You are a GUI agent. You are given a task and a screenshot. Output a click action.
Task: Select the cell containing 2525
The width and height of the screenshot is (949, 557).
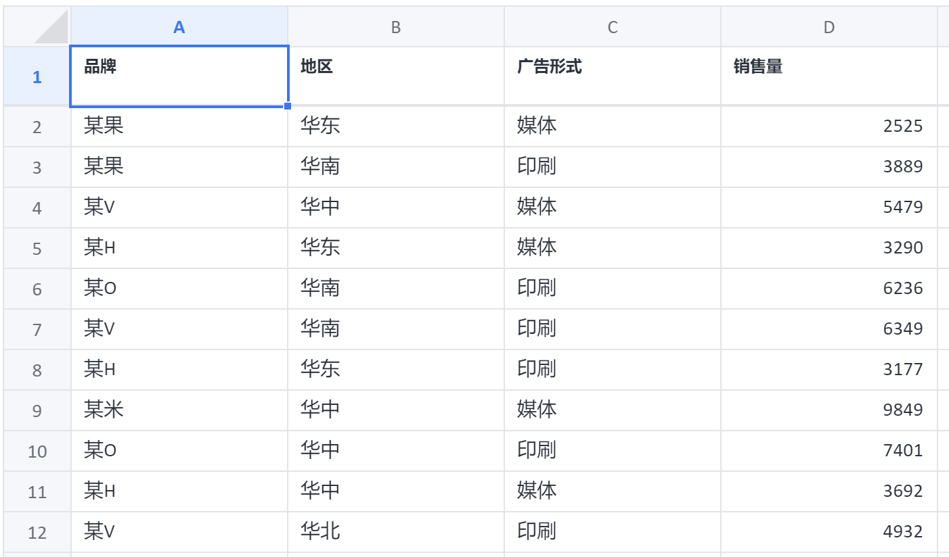click(x=829, y=126)
